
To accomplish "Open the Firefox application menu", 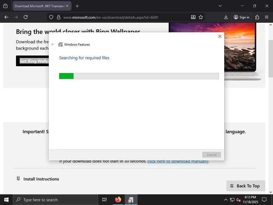I will tap(267, 17).
